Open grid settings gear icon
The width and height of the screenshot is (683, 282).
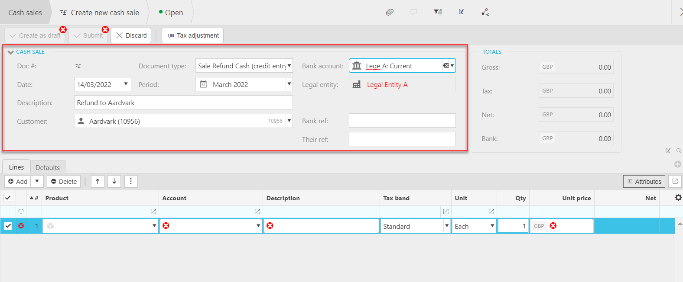point(678,198)
